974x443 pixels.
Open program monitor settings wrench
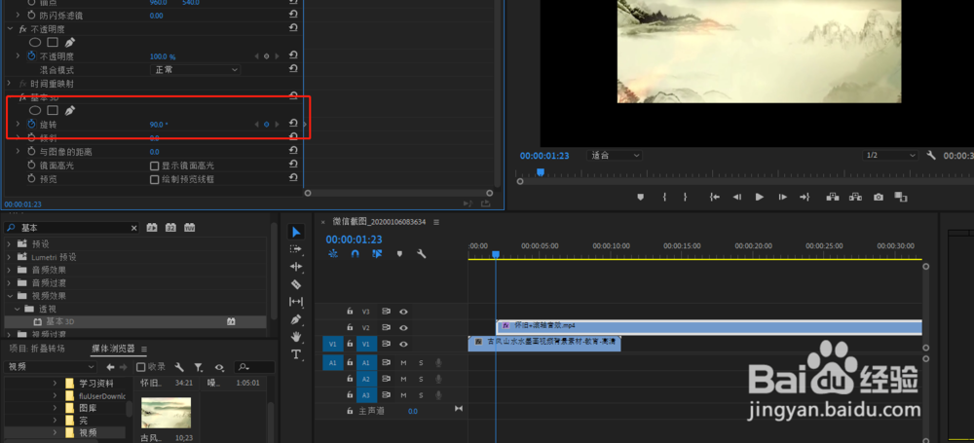[931, 156]
